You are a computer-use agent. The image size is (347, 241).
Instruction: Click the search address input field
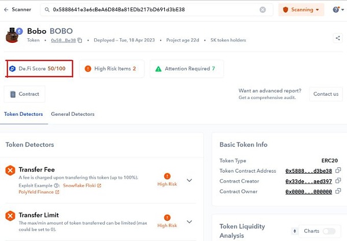[150, 10]
